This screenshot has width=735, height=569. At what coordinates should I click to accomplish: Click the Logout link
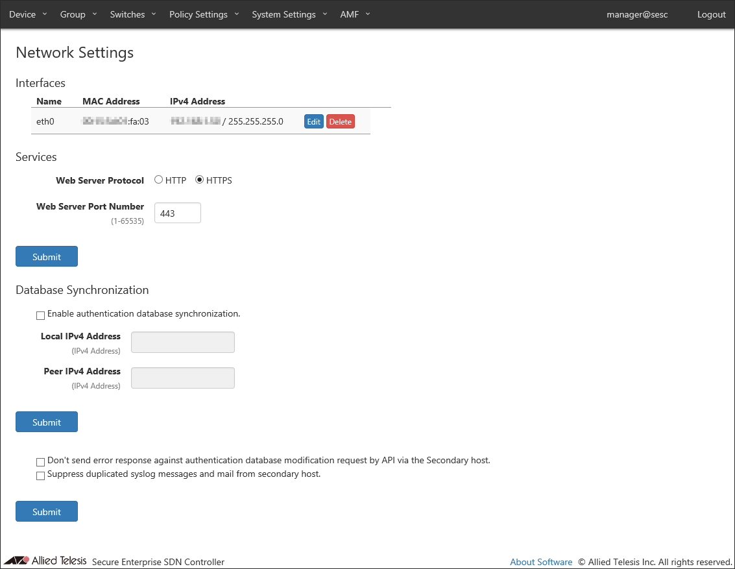711,14
